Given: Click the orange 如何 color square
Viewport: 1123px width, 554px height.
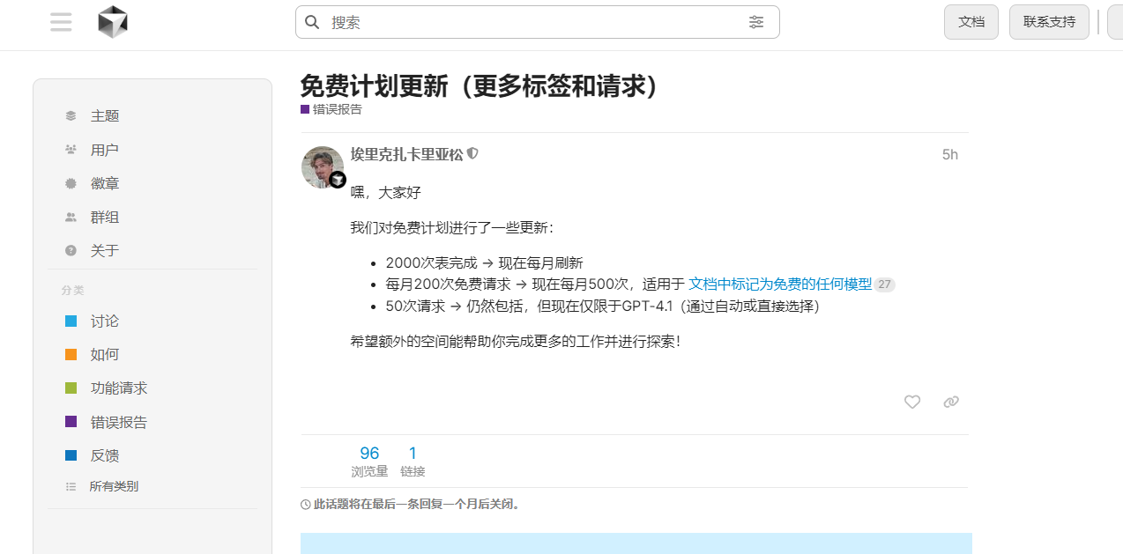Looking at the screenshot, I should click(x=71, y=355).
